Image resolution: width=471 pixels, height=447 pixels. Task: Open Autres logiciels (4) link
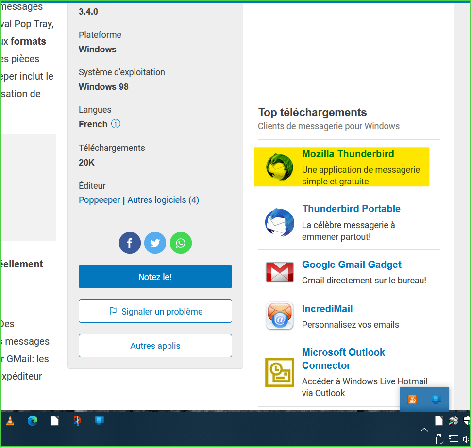pyautogui.click(x=163, y=200)
